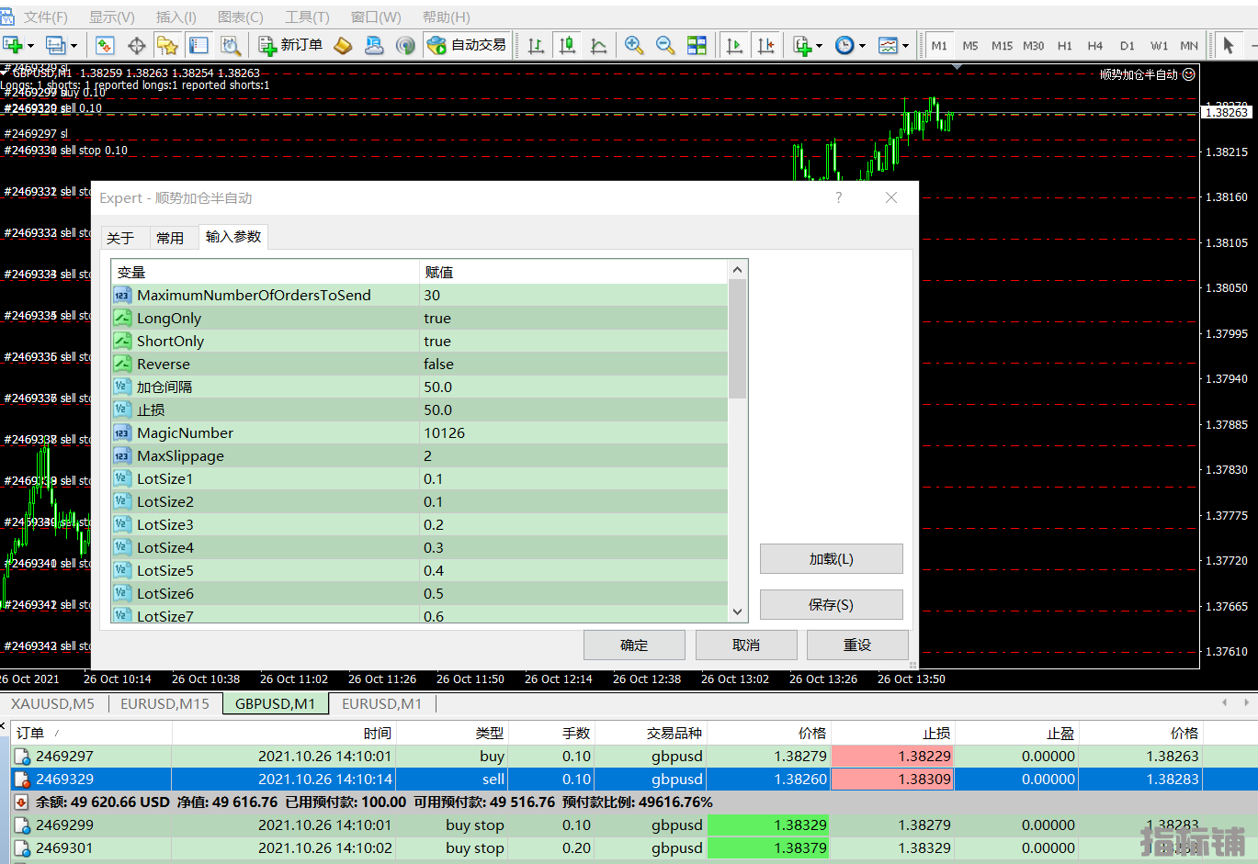
Task: Click the parameter list scroll up arrow
Action: (x=737, y=270)
